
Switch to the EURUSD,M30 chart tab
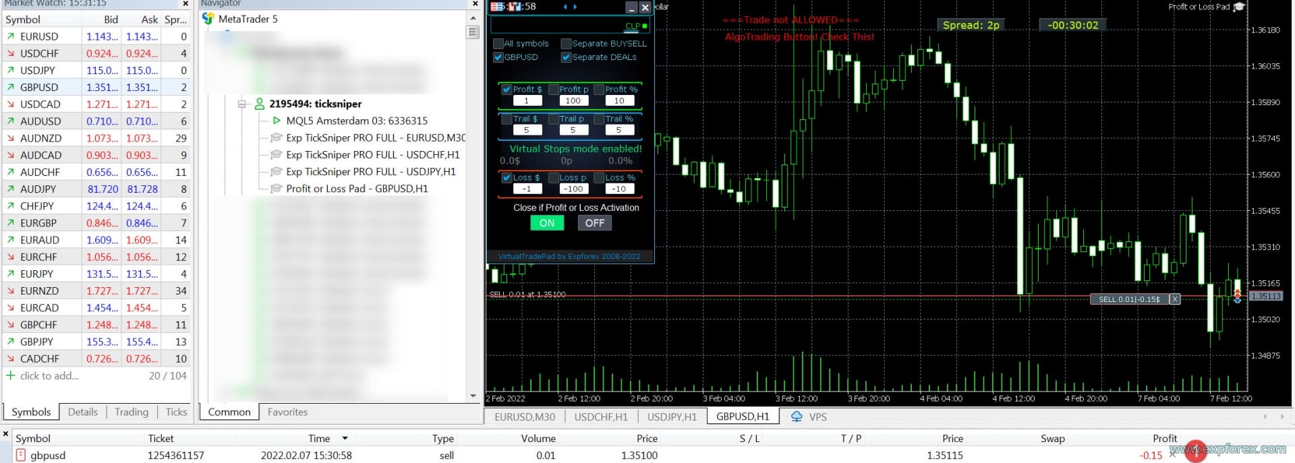(x=525, y=416)
